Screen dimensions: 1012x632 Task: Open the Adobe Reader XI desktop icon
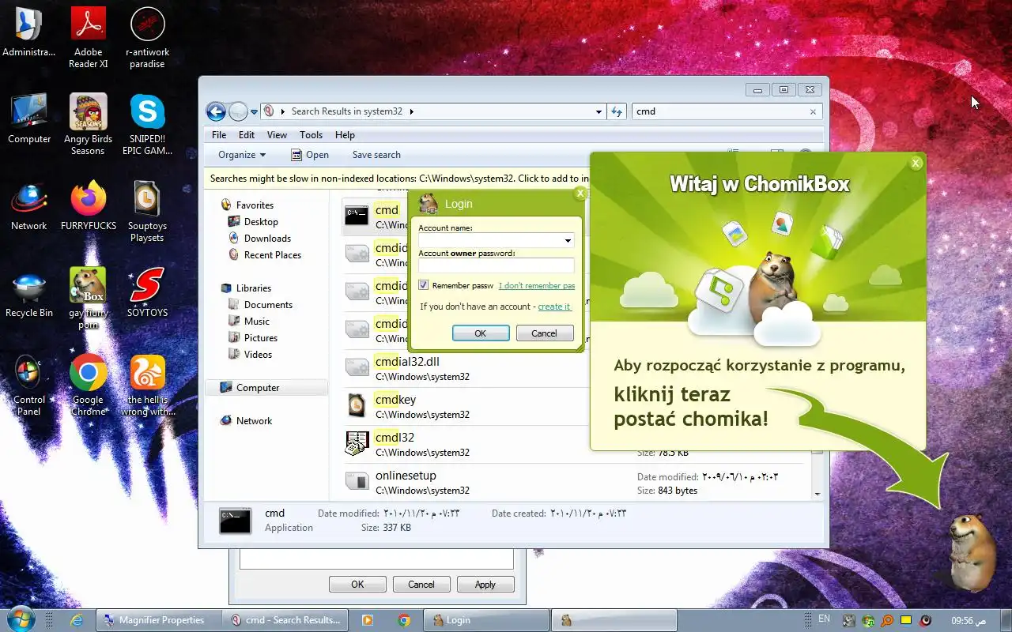(89, 37)
